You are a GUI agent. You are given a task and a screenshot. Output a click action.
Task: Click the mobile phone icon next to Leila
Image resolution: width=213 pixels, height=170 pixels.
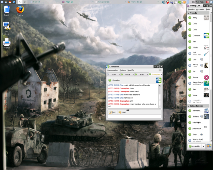pos(202,59)
